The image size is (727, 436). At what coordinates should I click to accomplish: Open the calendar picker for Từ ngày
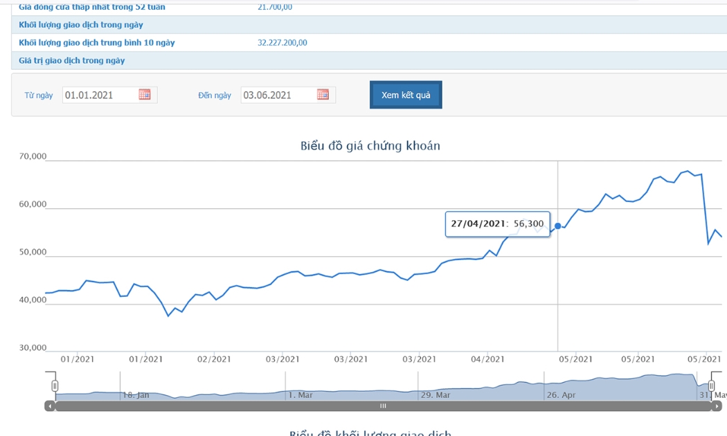coord(145,95)
